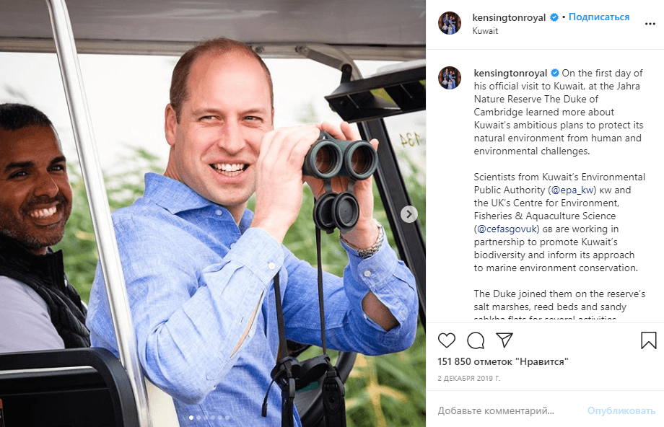The image size is (664, 427).
Task: Click the Опубликовать button
Action: (x=621, y=410)
